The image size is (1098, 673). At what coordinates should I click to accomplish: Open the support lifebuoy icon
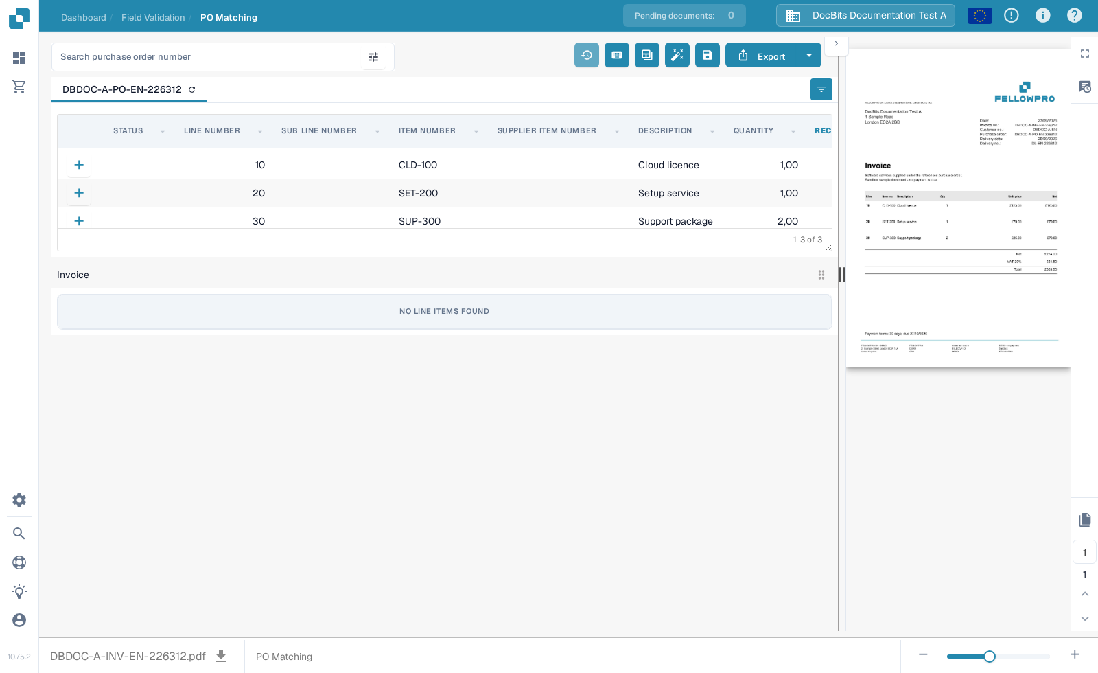pyautogui.click(x=19, y=562)
